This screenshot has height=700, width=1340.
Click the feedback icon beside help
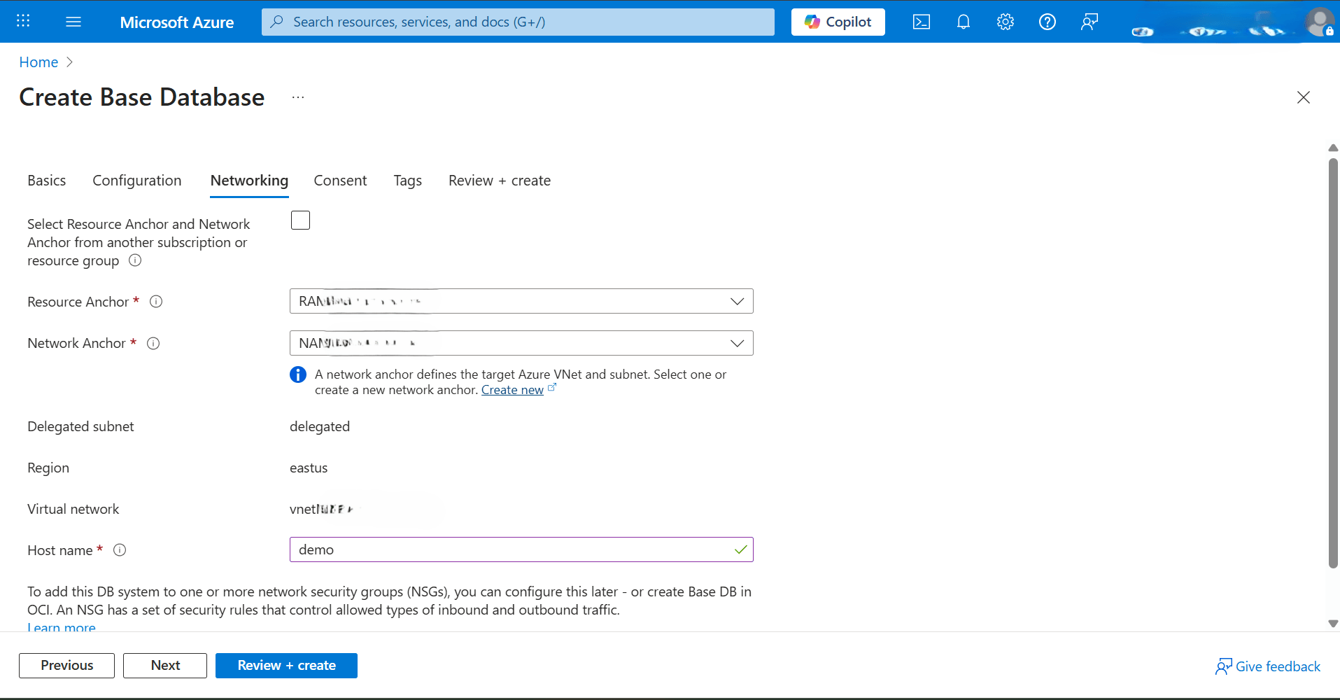1089,22
